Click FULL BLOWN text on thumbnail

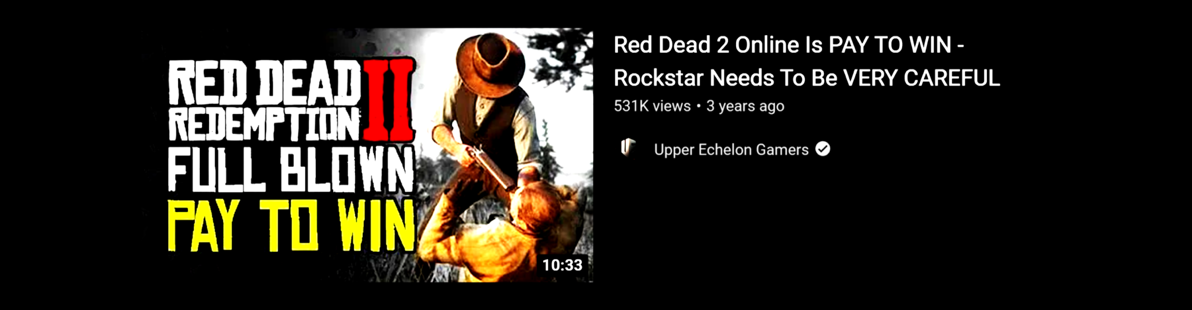pyautogui.click(x=291, y=169)
